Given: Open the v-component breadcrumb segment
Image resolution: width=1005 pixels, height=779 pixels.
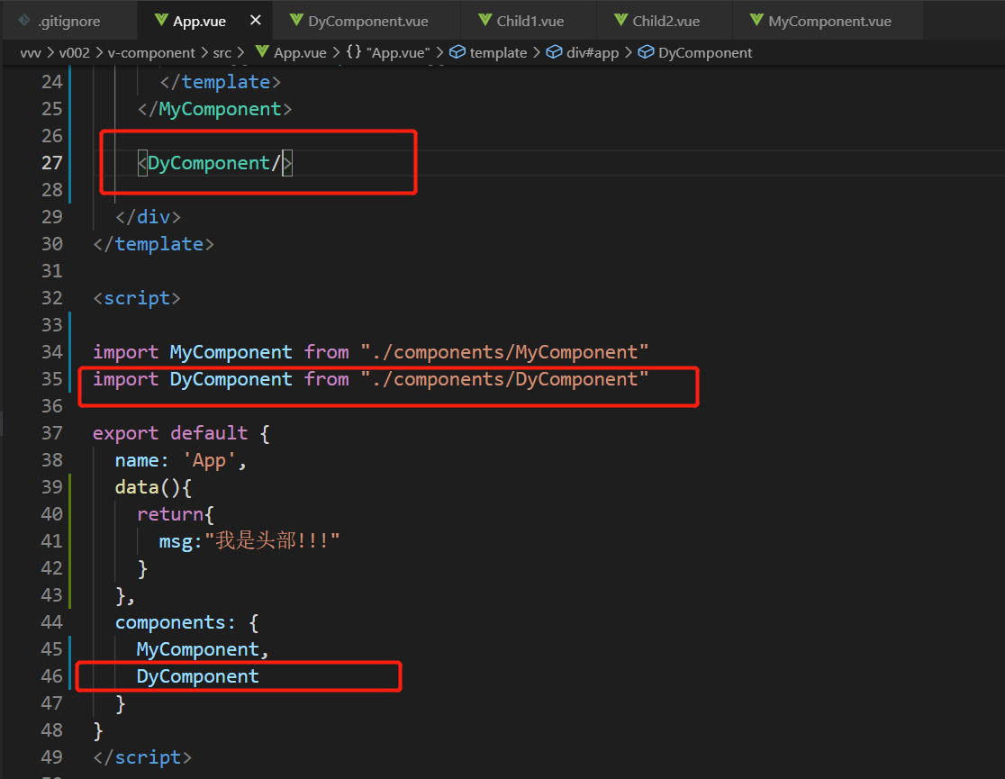Looking at the screenshot, I should click(x=151, y=52).
